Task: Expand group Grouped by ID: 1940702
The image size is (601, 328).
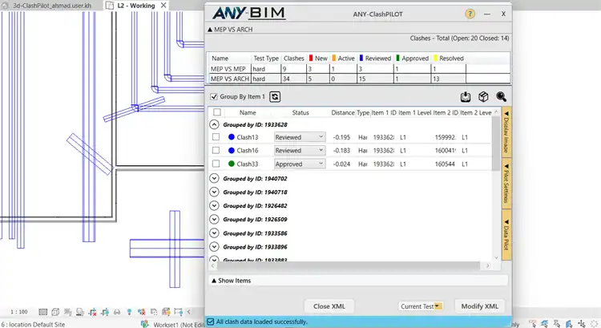Action: (214, 178)
